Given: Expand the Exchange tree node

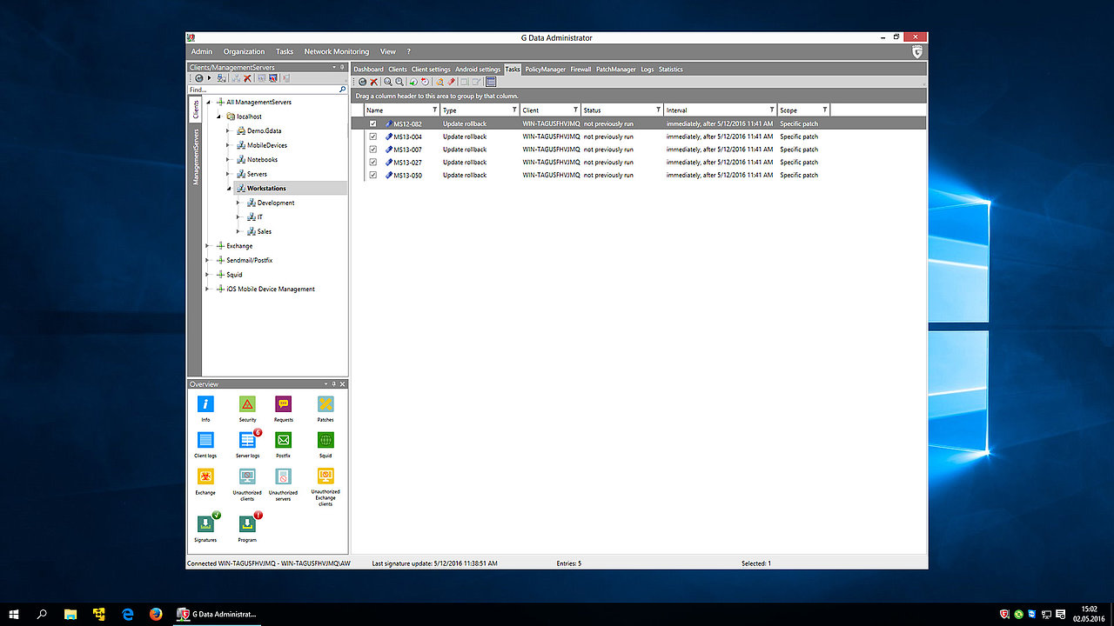Looking at the screenshot, I should 207,246.
